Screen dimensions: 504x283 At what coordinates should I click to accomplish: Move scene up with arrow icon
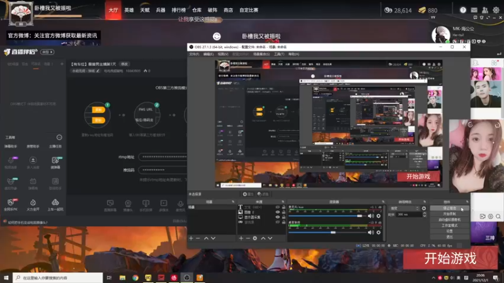click(x=207, y=238)
